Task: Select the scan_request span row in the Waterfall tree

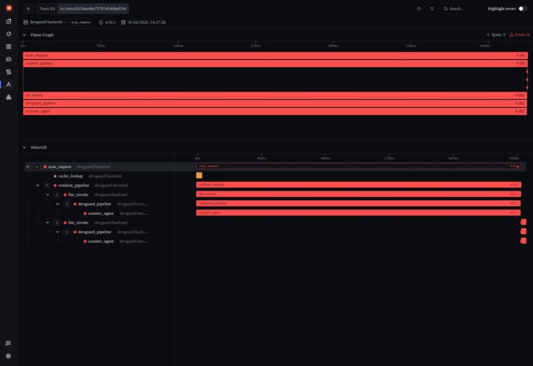Action: tap(100, 166)
